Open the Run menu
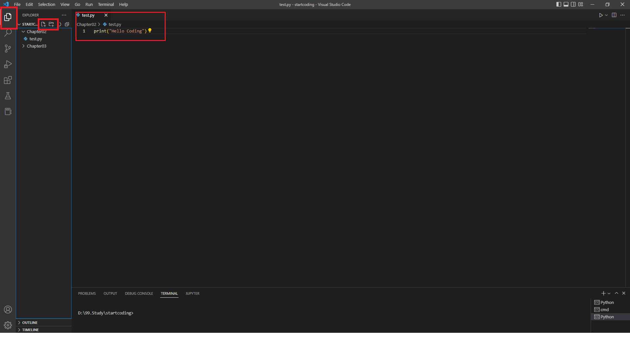 (89, 4)
